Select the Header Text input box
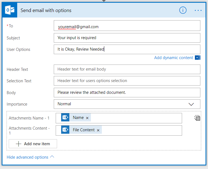This screenshot has height=169, width=208. 127,69
